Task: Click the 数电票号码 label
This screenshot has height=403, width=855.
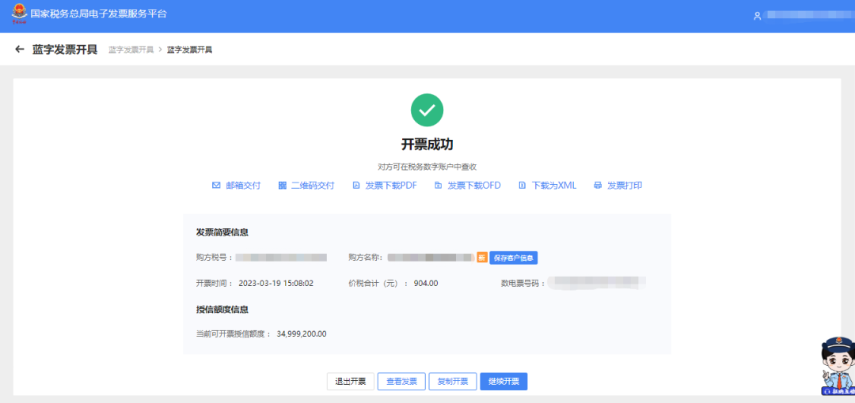Action: coord(523,283)
